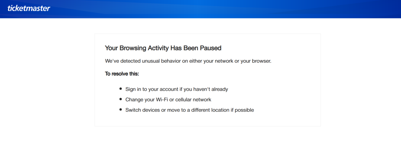The height and width of the screenshot is (155, 401).
Task: Click the ticketmaster logo in header
Action: [x=29, y=8]
